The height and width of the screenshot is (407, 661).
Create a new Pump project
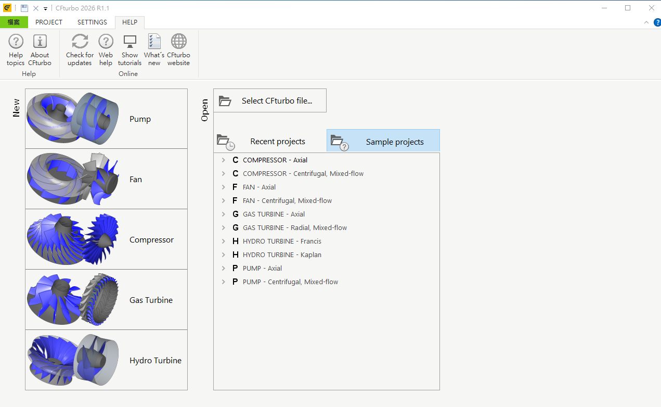click(106, 119)
